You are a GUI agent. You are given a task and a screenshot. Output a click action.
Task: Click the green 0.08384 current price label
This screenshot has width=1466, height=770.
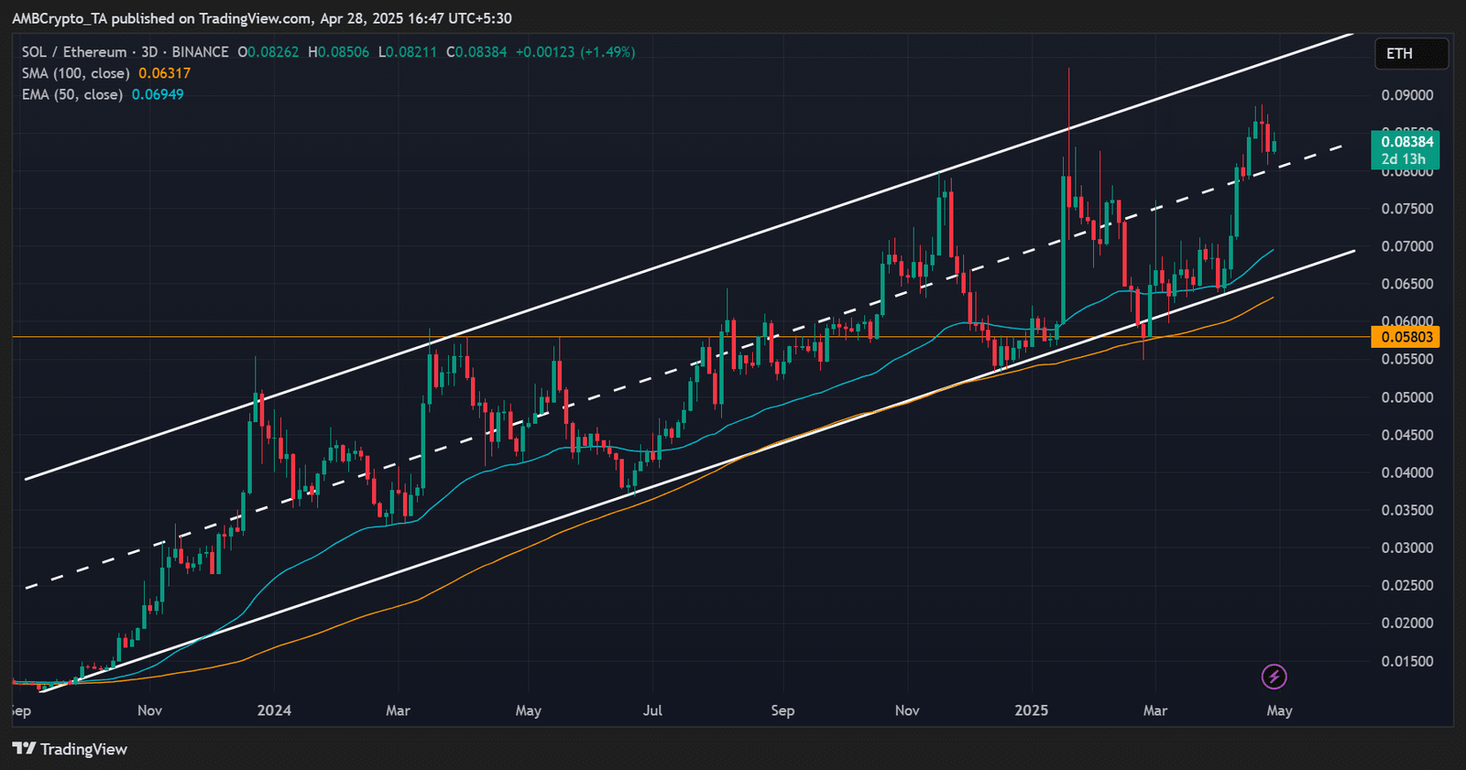click(1406, 142)
